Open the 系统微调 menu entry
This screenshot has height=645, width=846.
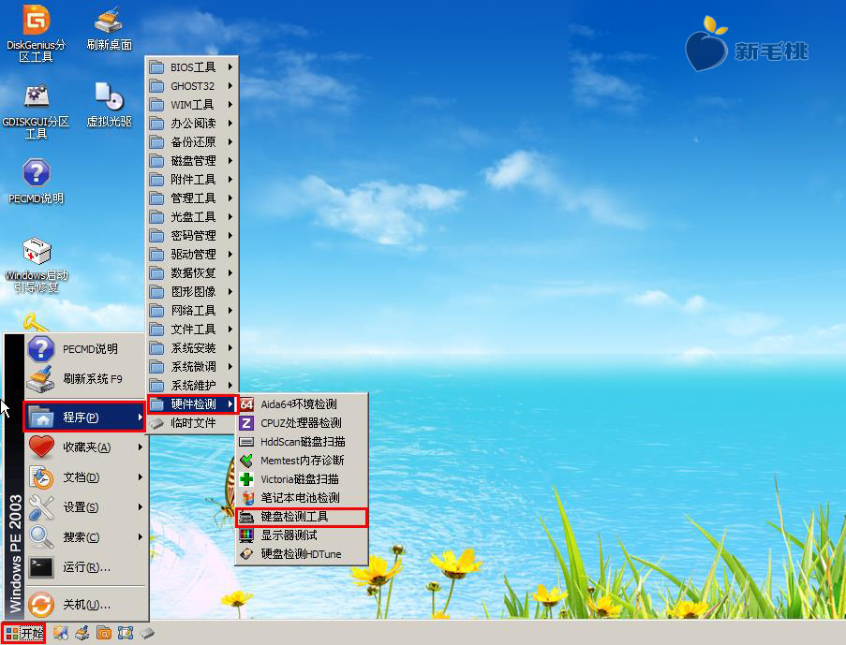(x=192, y=367)
